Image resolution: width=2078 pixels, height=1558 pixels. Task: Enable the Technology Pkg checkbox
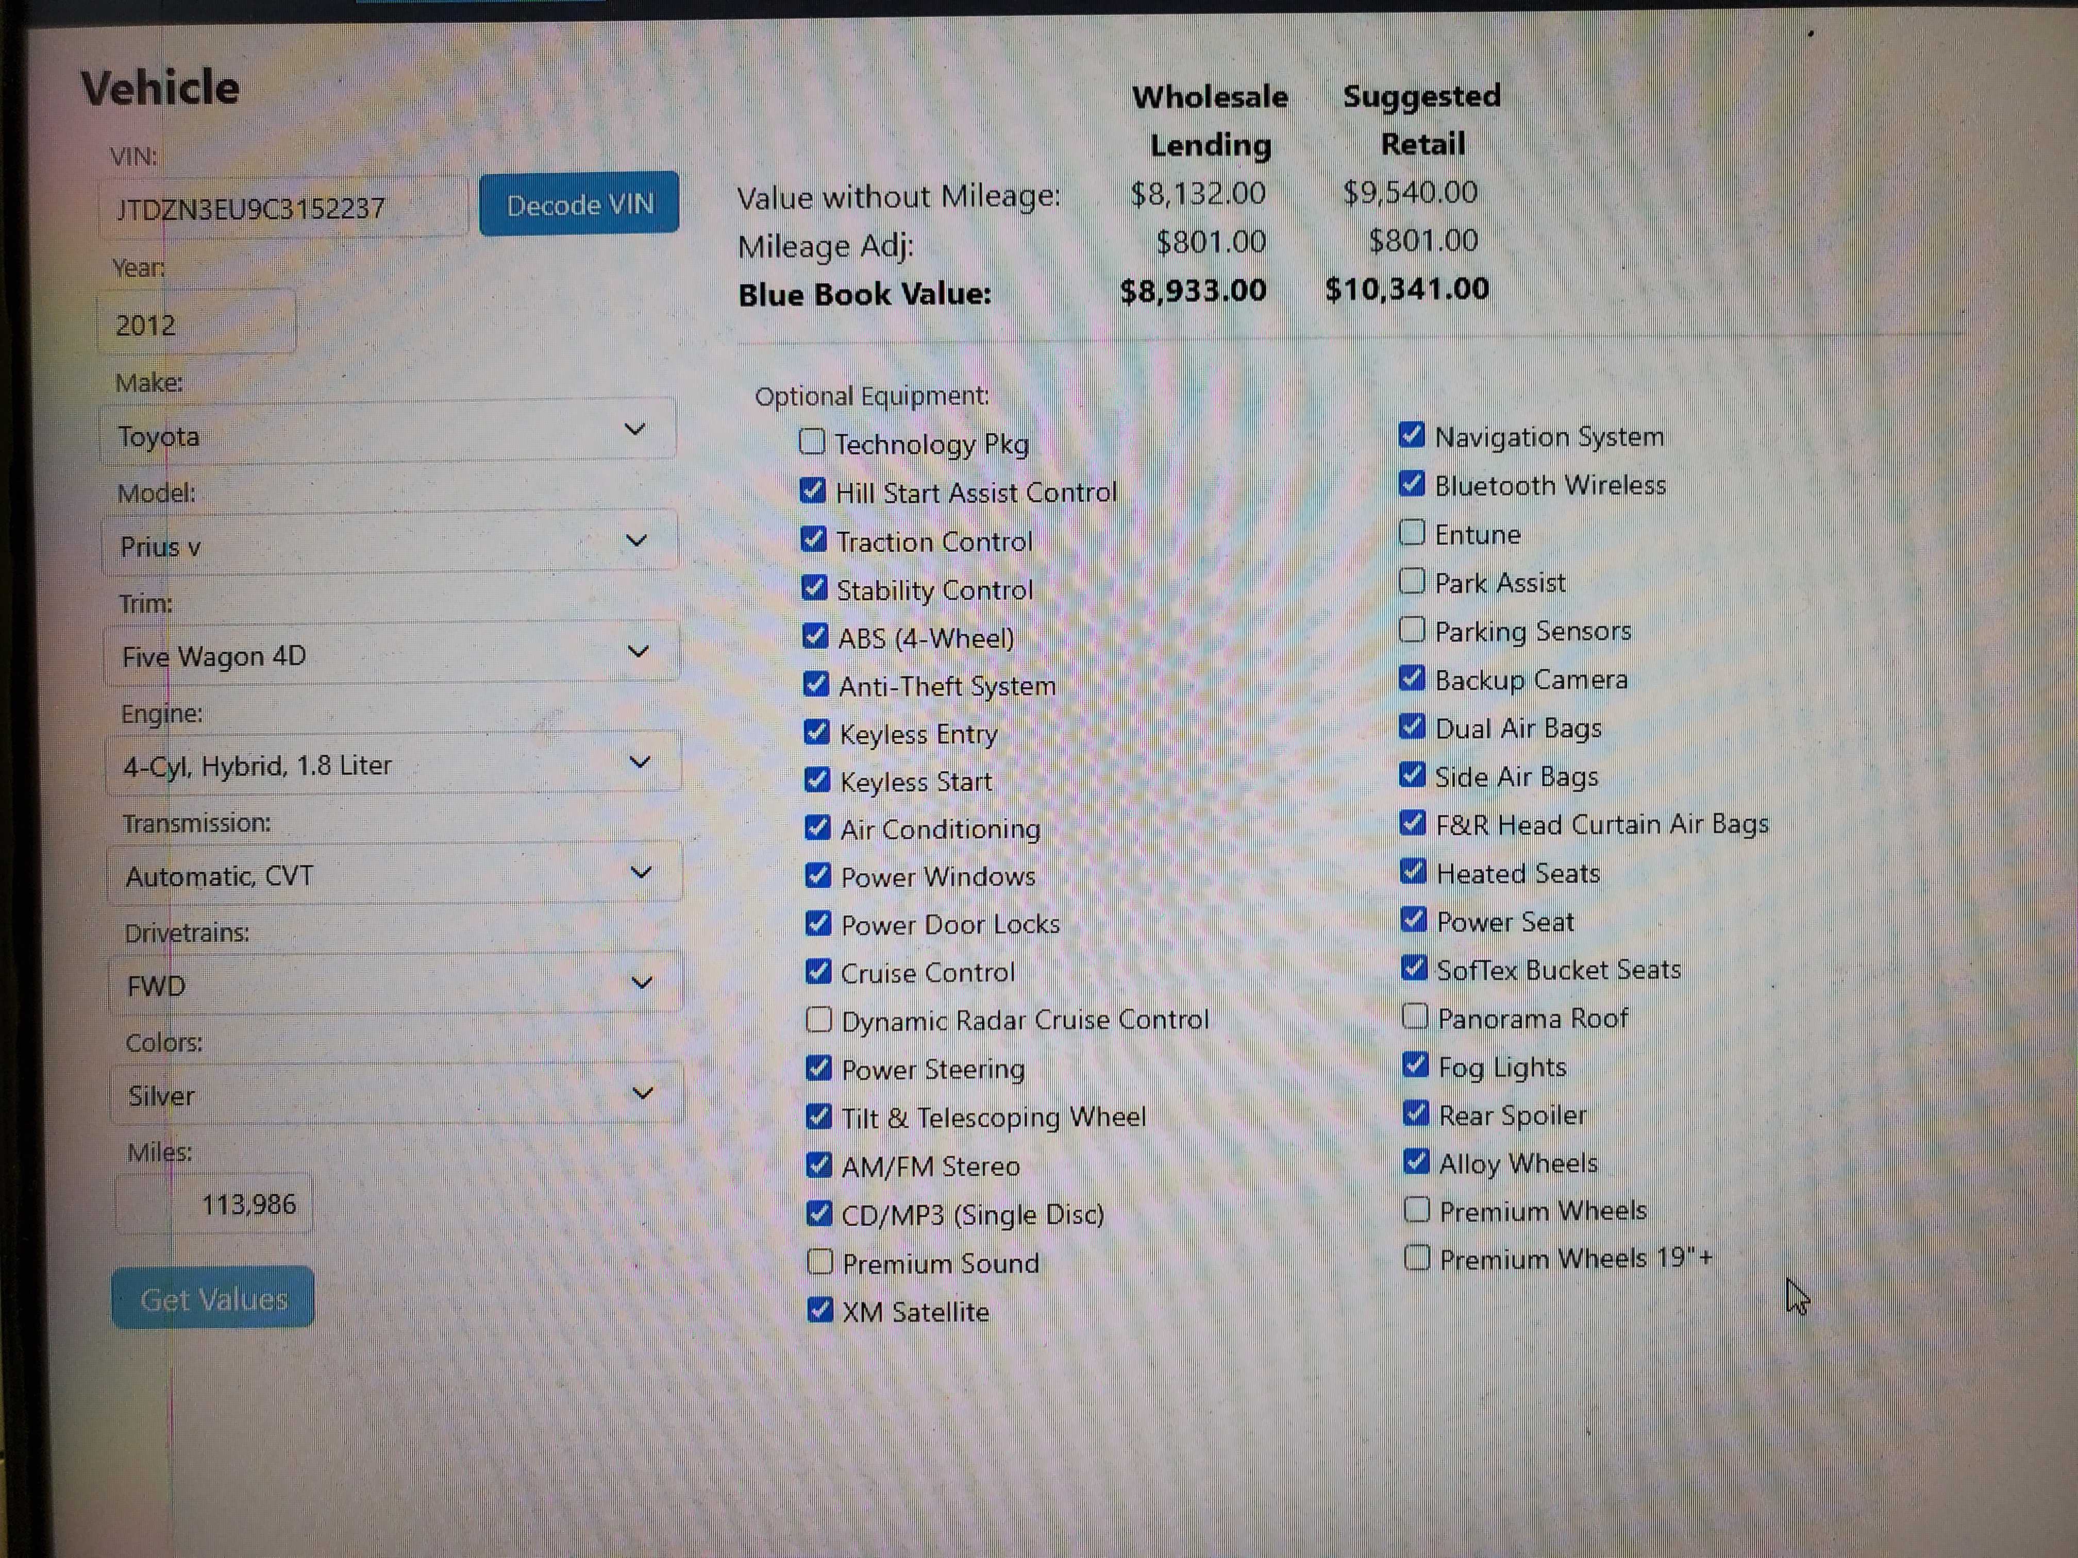(x=812, y=442)
